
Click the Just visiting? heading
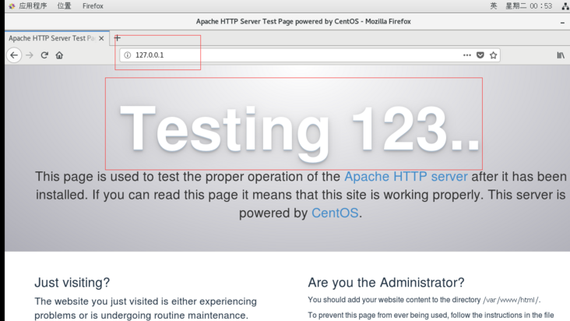click(x=72, y=282)
